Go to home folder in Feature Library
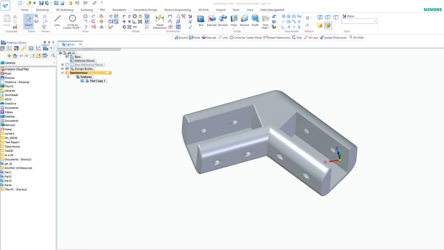The image size is (444, 250). pyautogui.click(x=15, y=56)
